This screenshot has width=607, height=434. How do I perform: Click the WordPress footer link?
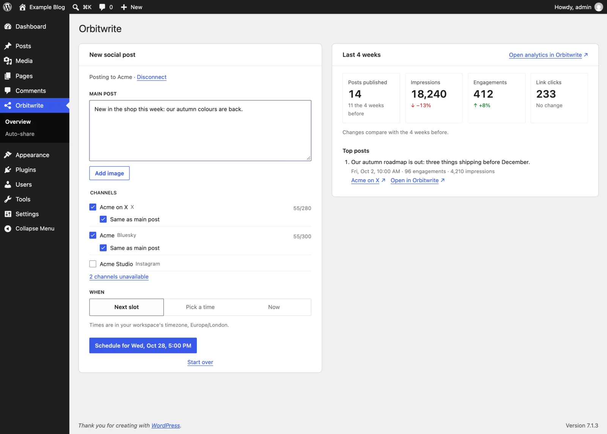pos(166,426)
